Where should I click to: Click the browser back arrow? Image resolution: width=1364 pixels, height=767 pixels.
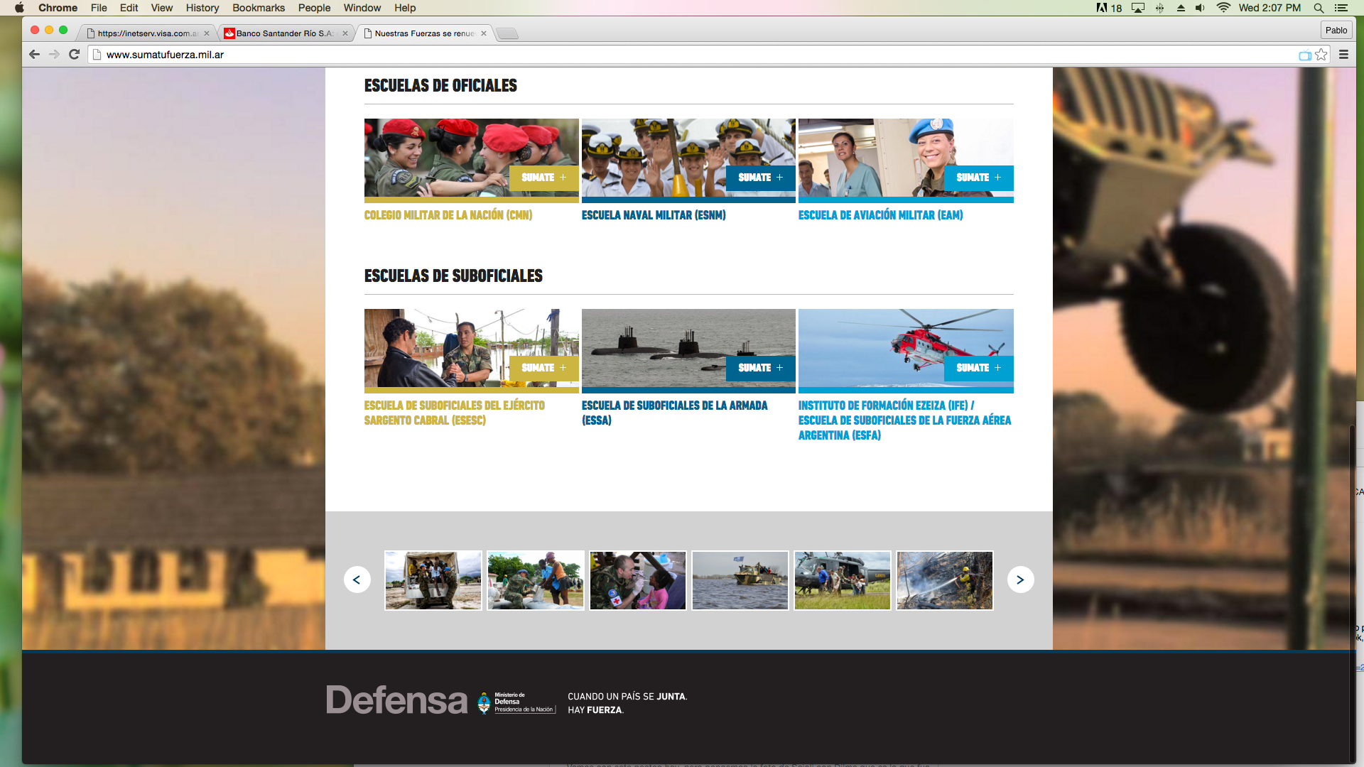point(34,55)
